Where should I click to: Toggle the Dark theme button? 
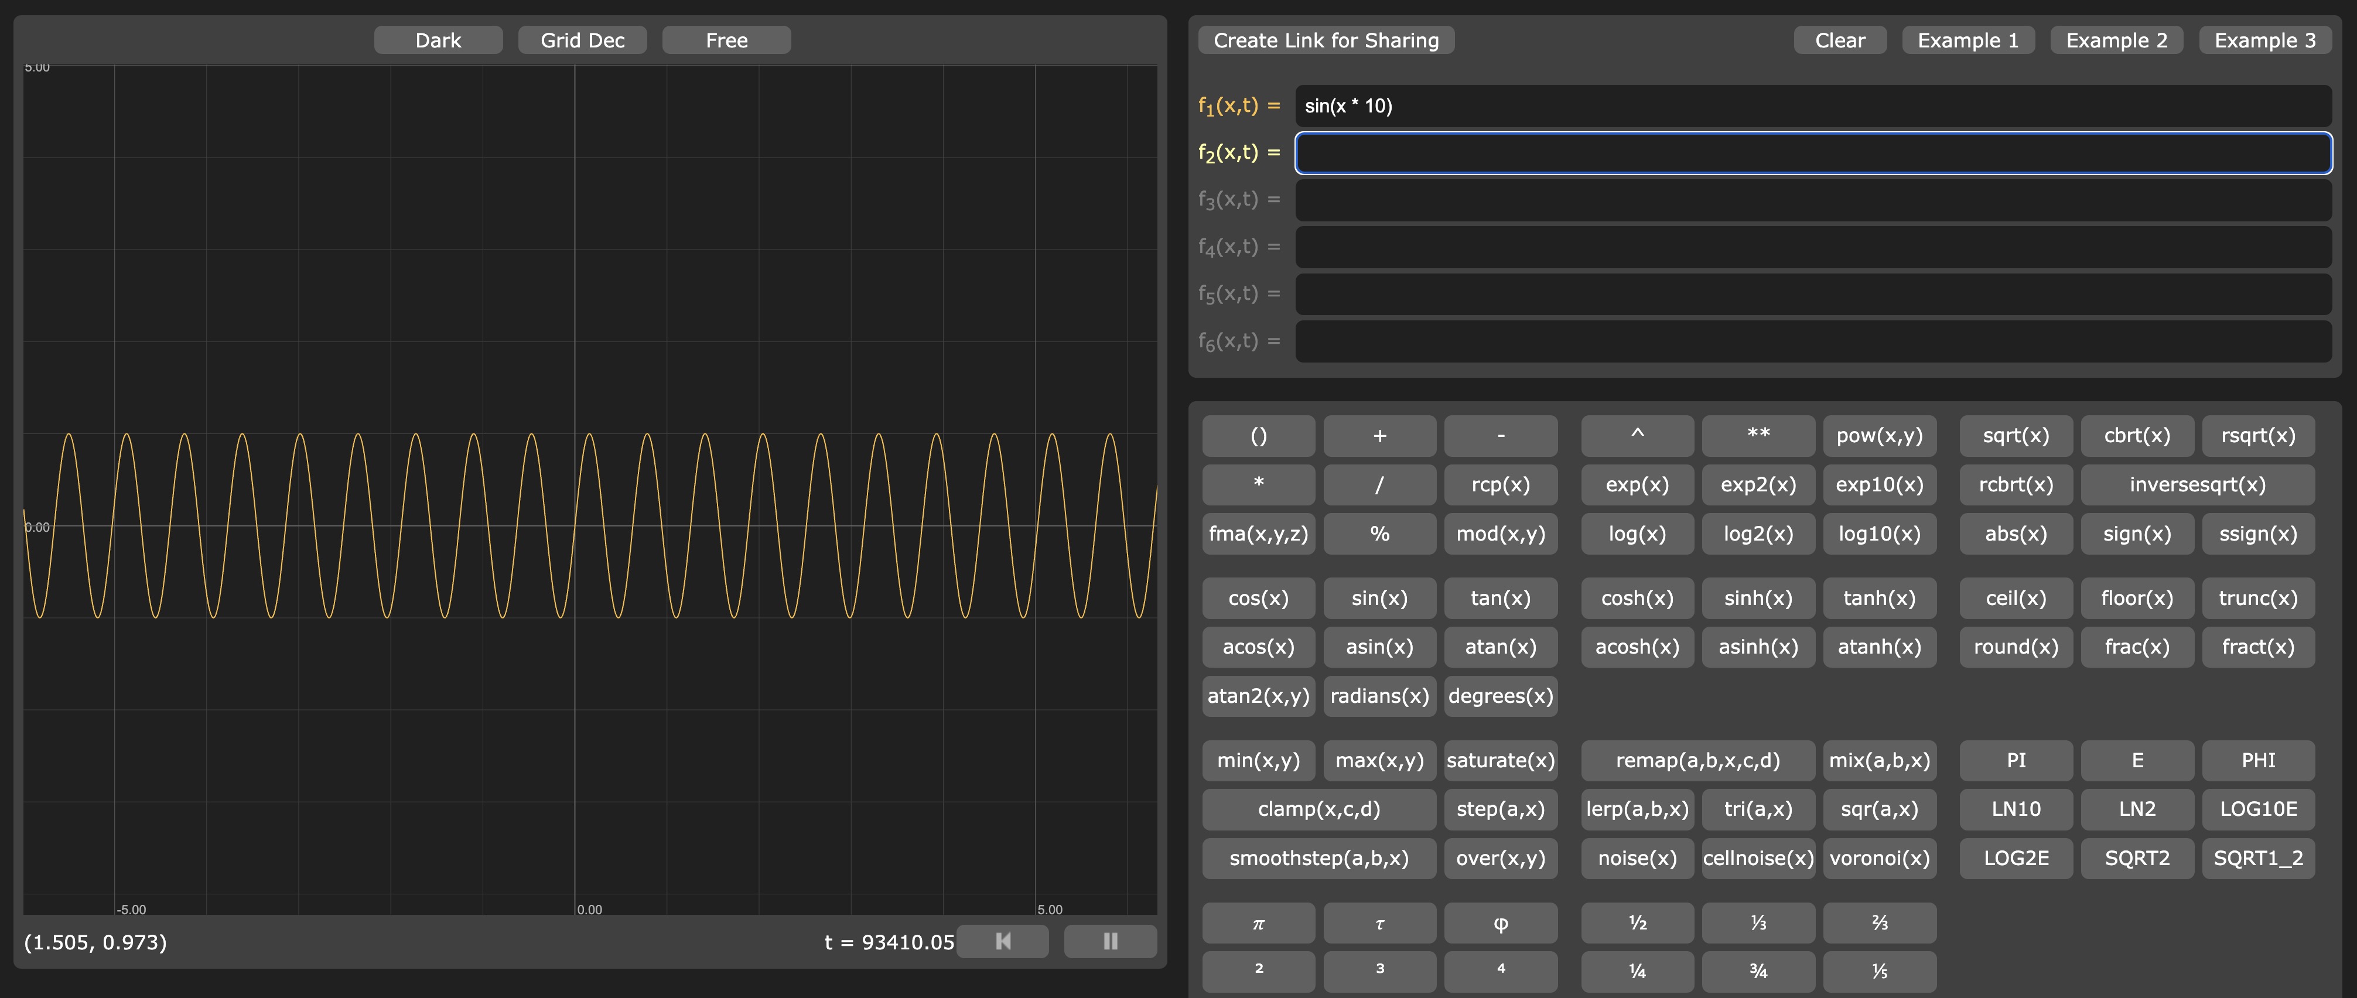(438, 40)
